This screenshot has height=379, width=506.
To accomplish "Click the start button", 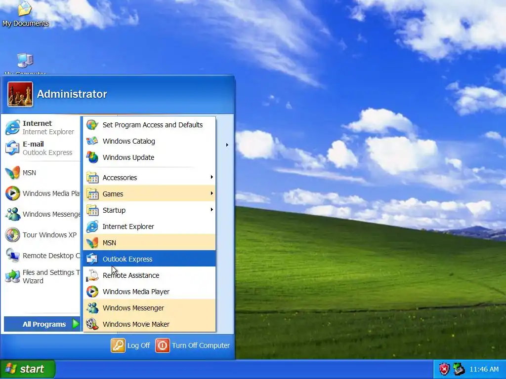I will (28, 369).
